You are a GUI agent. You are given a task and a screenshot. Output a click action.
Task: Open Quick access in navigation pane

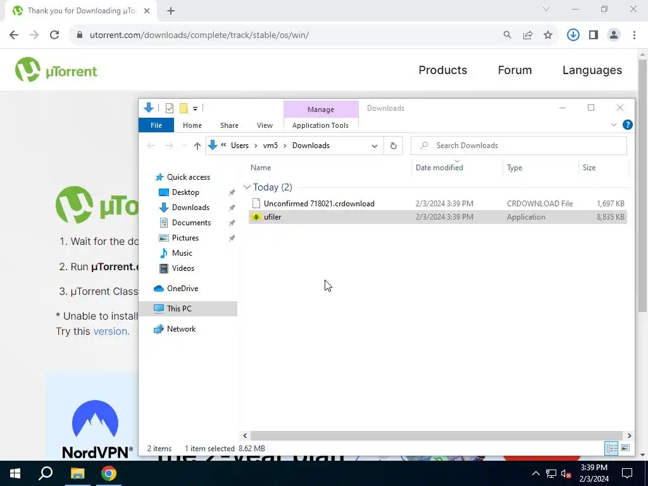(189, 177)
